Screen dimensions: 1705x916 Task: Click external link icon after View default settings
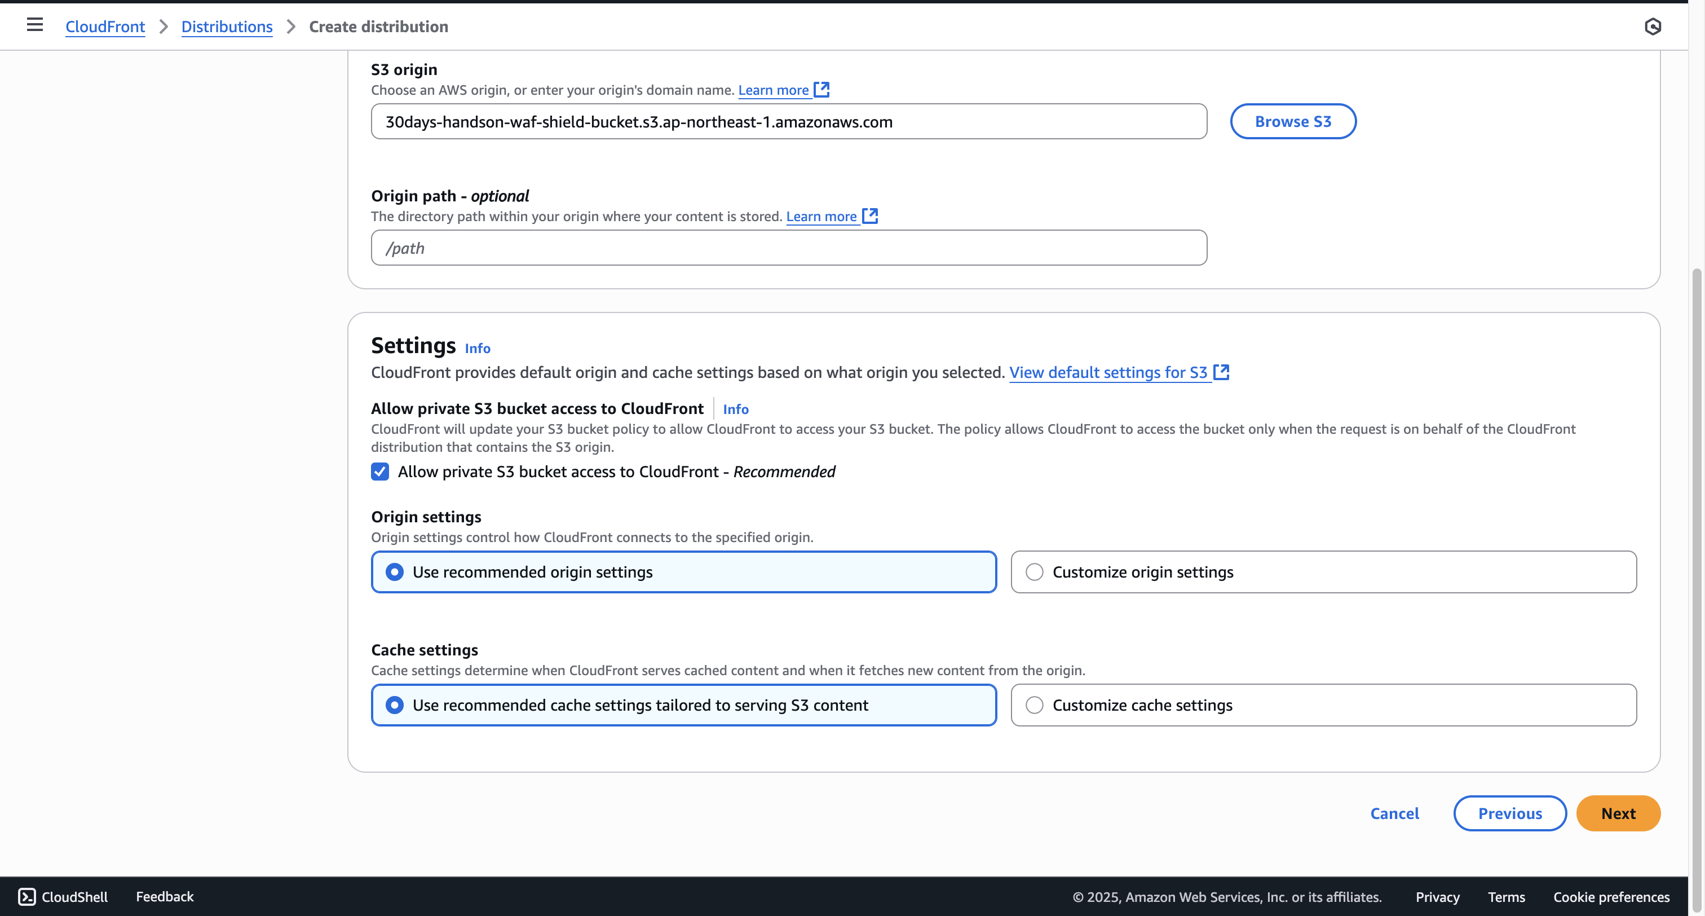coord(1221,372)
